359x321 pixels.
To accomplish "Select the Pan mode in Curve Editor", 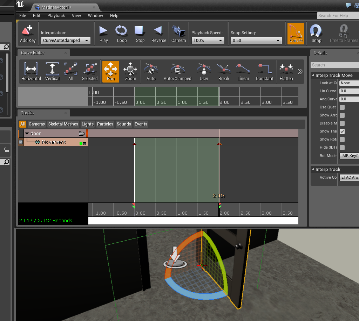I will pos(110,71).
